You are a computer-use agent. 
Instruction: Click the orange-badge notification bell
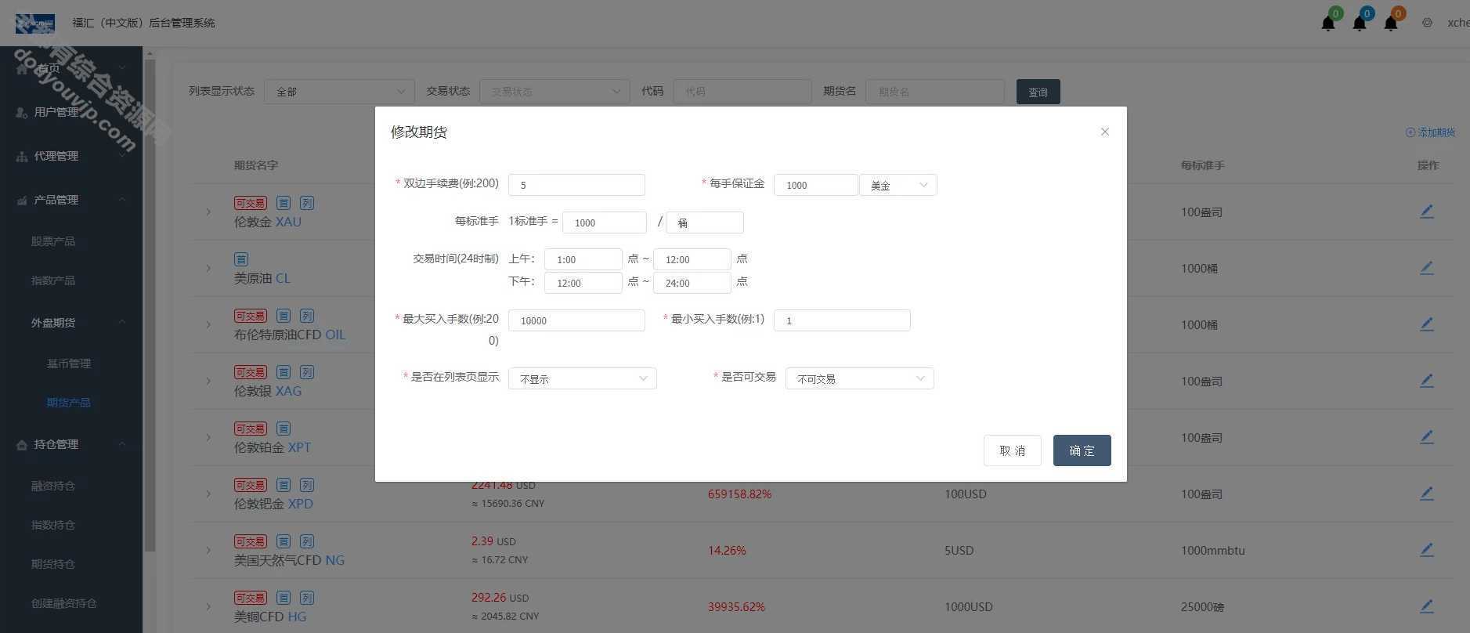click(1391, 23)
